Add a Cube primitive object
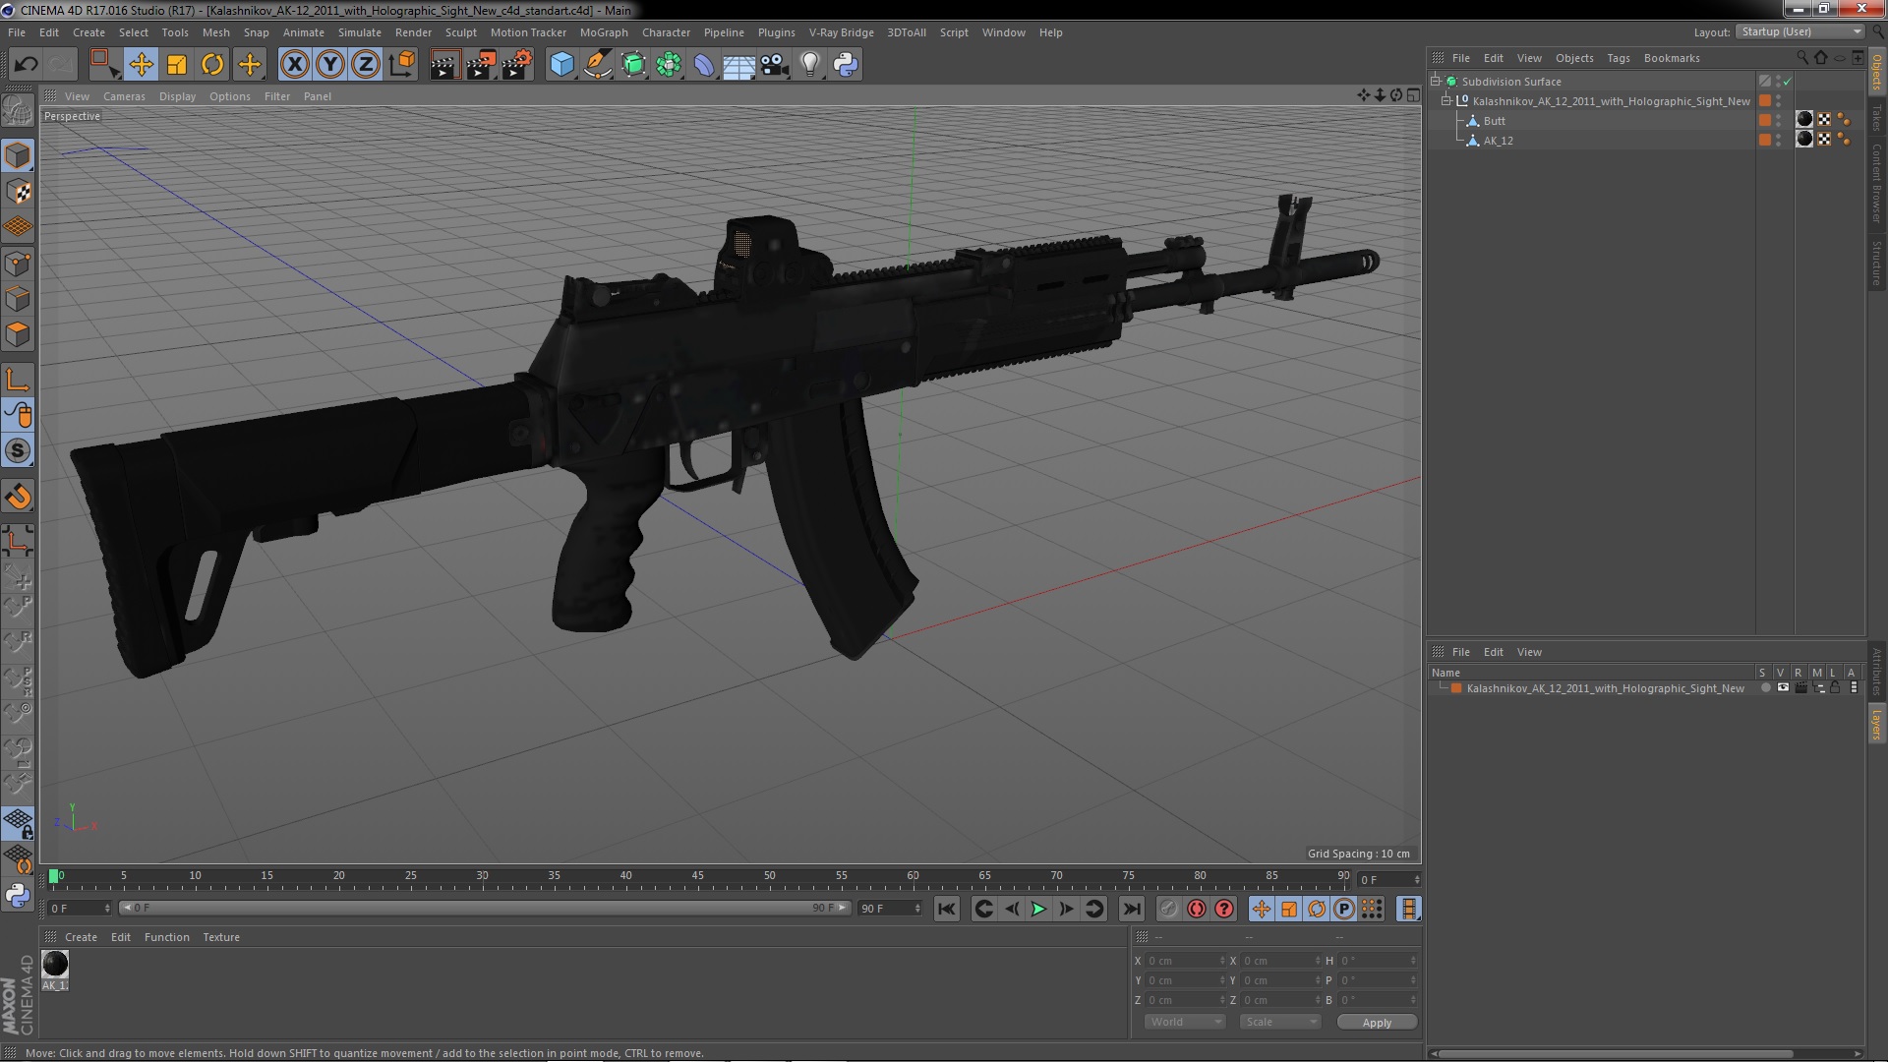Viewport: 1888px width, 1062px height. pos(561,65)
